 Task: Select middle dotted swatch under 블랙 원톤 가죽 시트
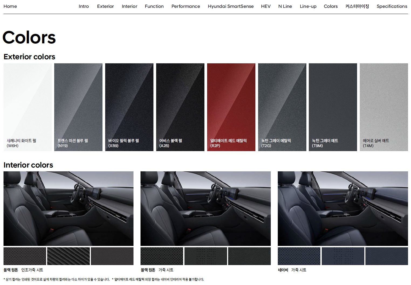206,256
